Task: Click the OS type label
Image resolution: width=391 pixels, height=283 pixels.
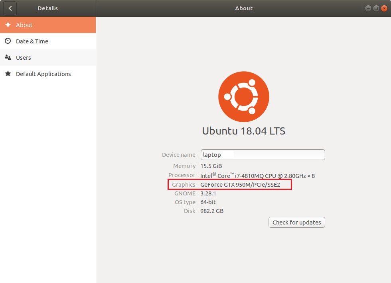Action: [x=185, y=202]
